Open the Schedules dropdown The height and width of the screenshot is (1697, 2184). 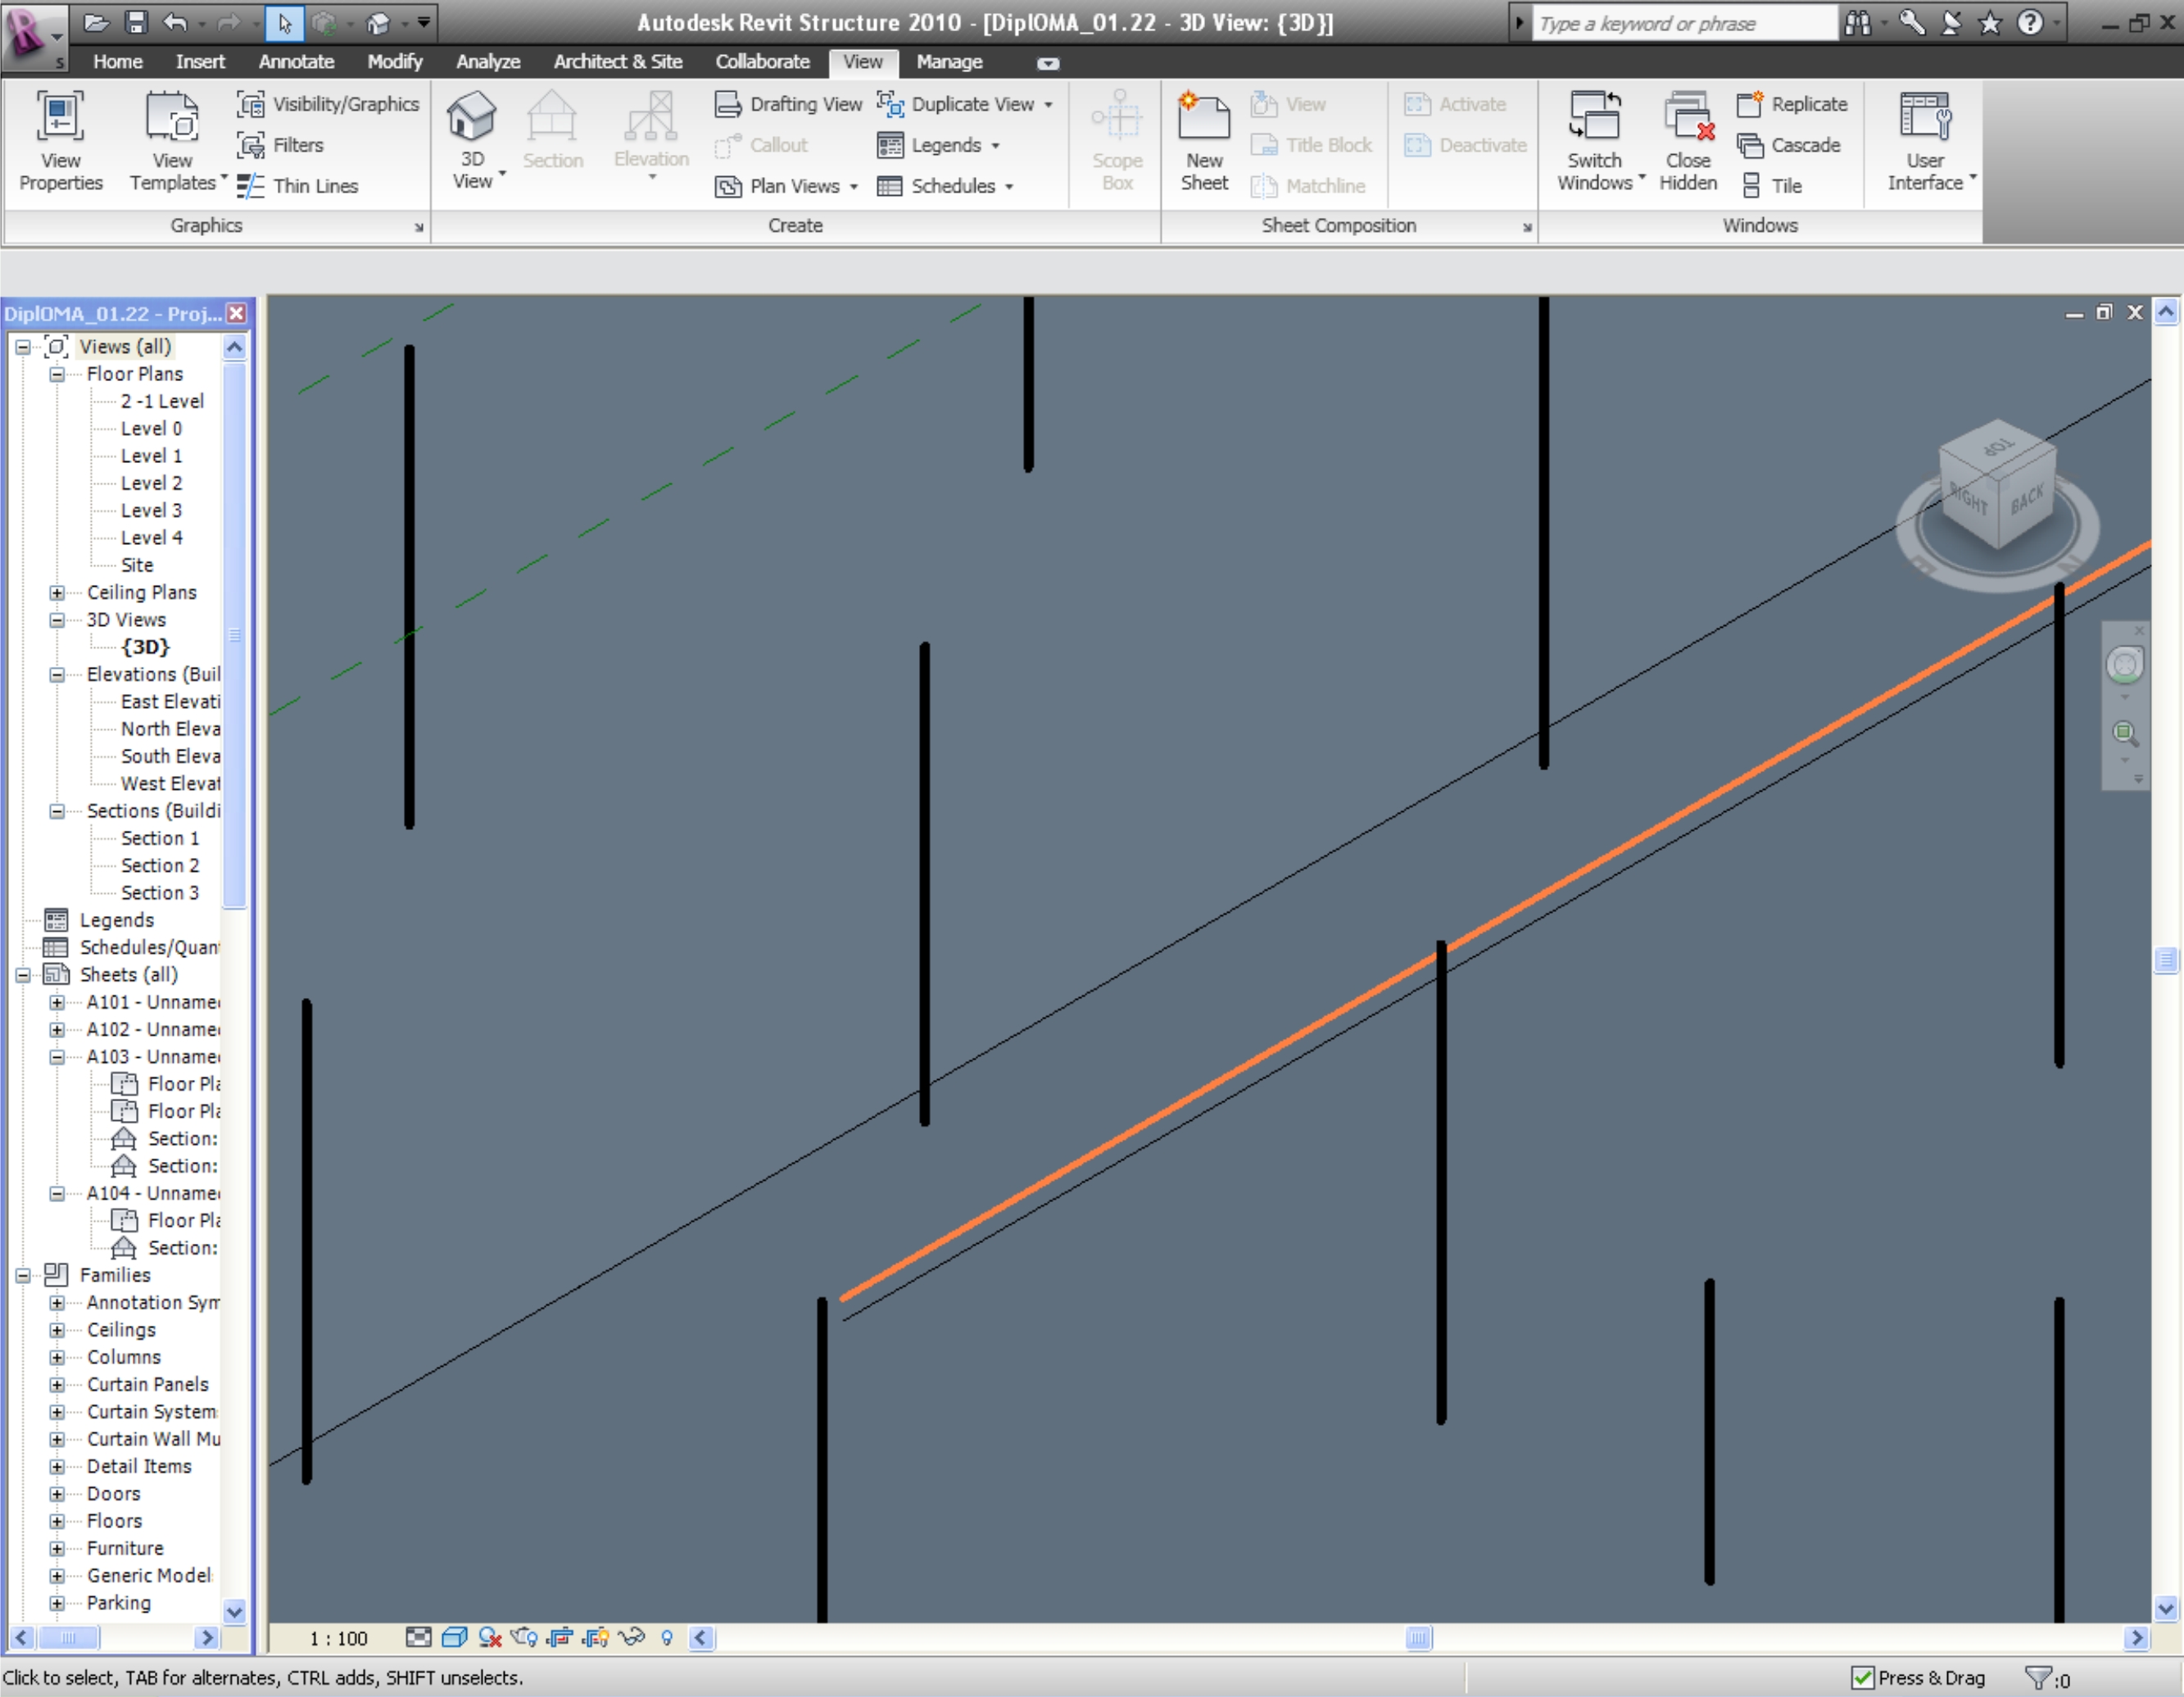pos(946,186)
